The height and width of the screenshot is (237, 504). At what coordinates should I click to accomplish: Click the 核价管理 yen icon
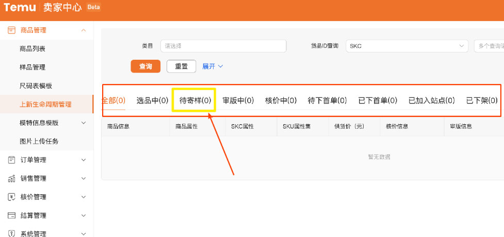(11, 196)
